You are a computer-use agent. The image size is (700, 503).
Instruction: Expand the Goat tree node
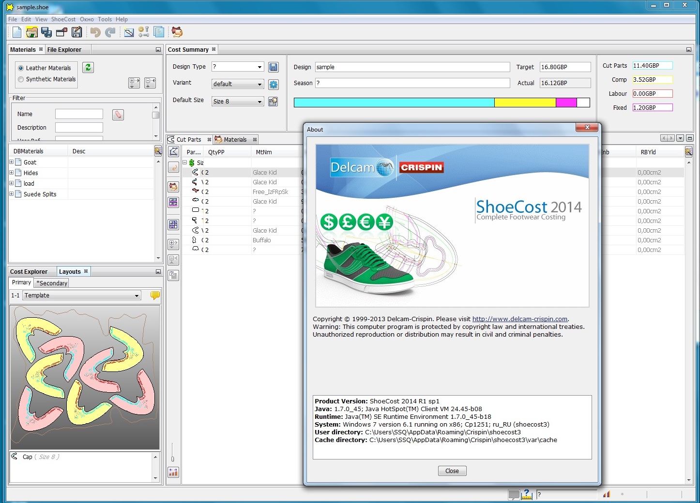pos(11,162)
